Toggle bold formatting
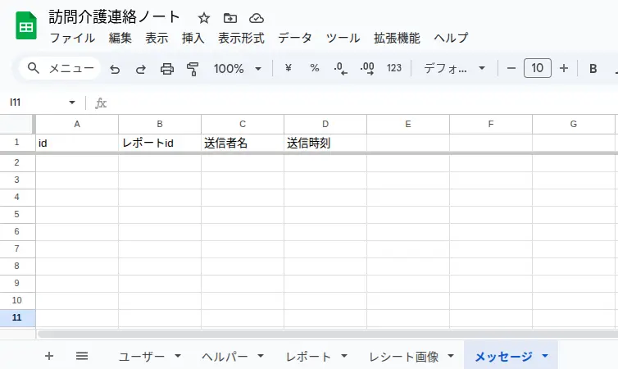Viewport: 618px width, 369px height. coord(593,69)
